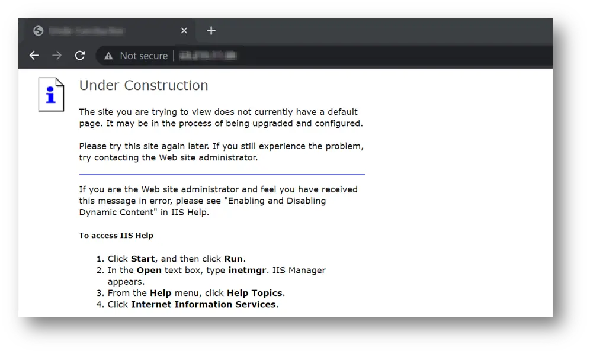
Task: Click the bold "inetmgr" text in step 2
Action: (x=249, y=270)
